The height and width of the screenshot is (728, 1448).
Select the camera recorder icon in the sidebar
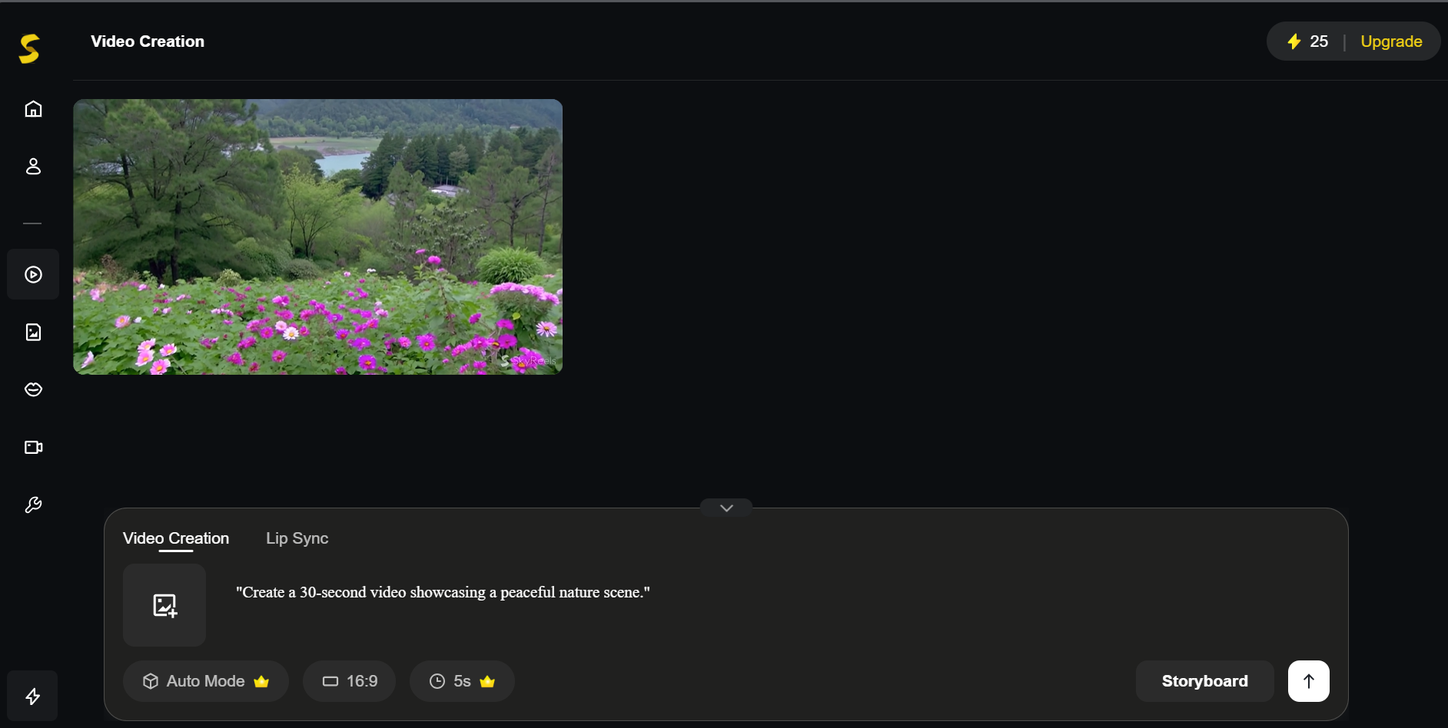[x=33, y=447]
